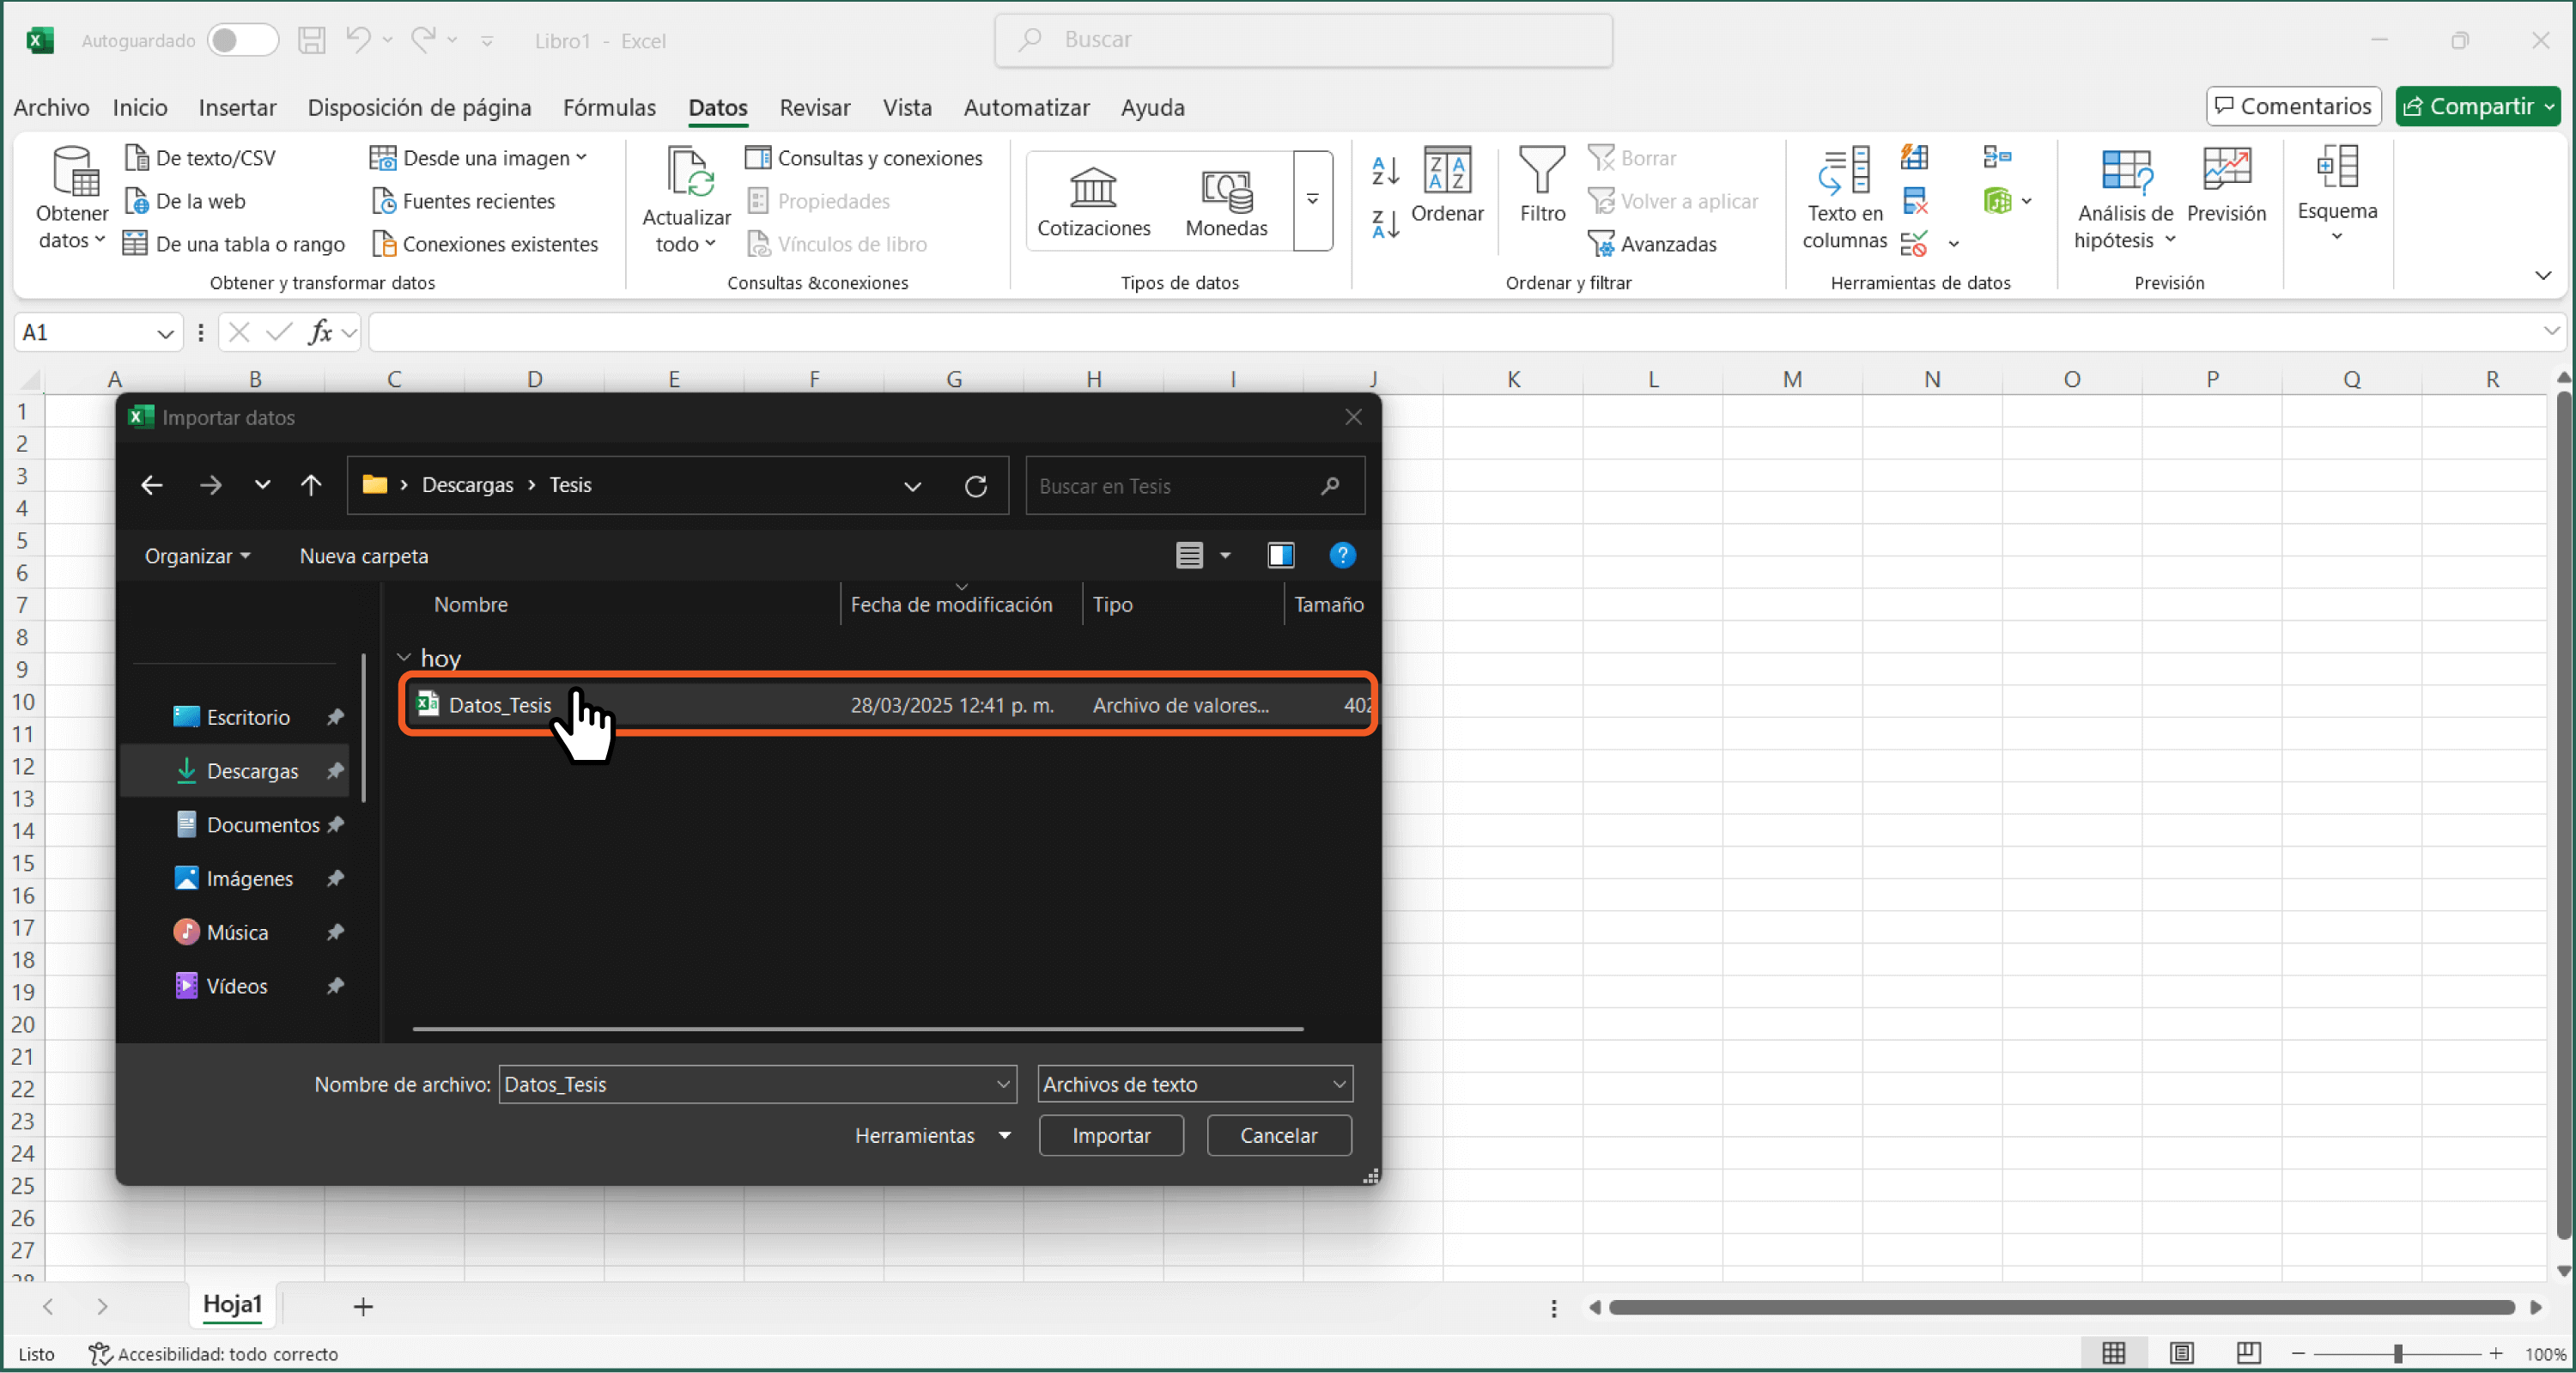Switch to the Inicio tab
Viewport: 2576px width, 1373px height.
(x=140, y=107)
